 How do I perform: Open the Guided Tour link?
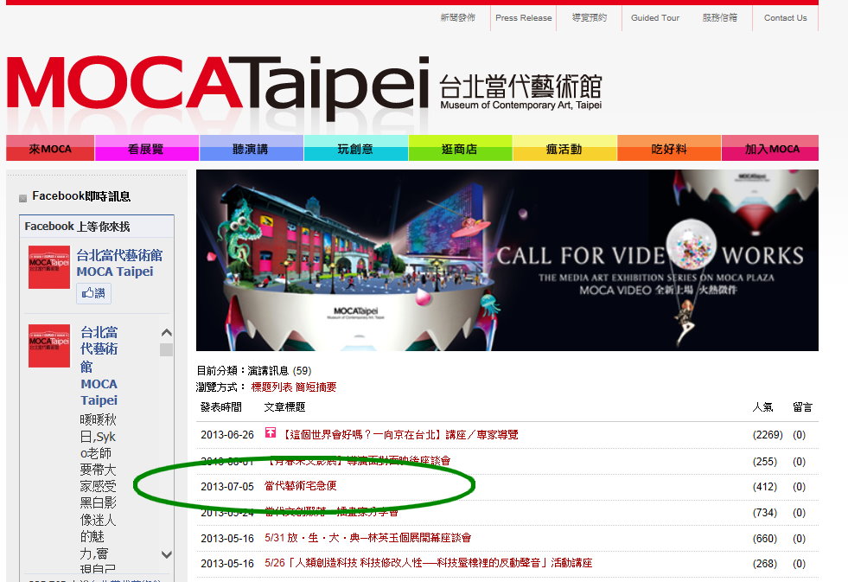tap(655, 18)
